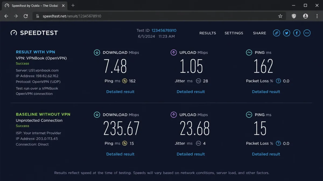Share result on Facebook icon
Screen dimensions: 323x181
coord(297,33)
